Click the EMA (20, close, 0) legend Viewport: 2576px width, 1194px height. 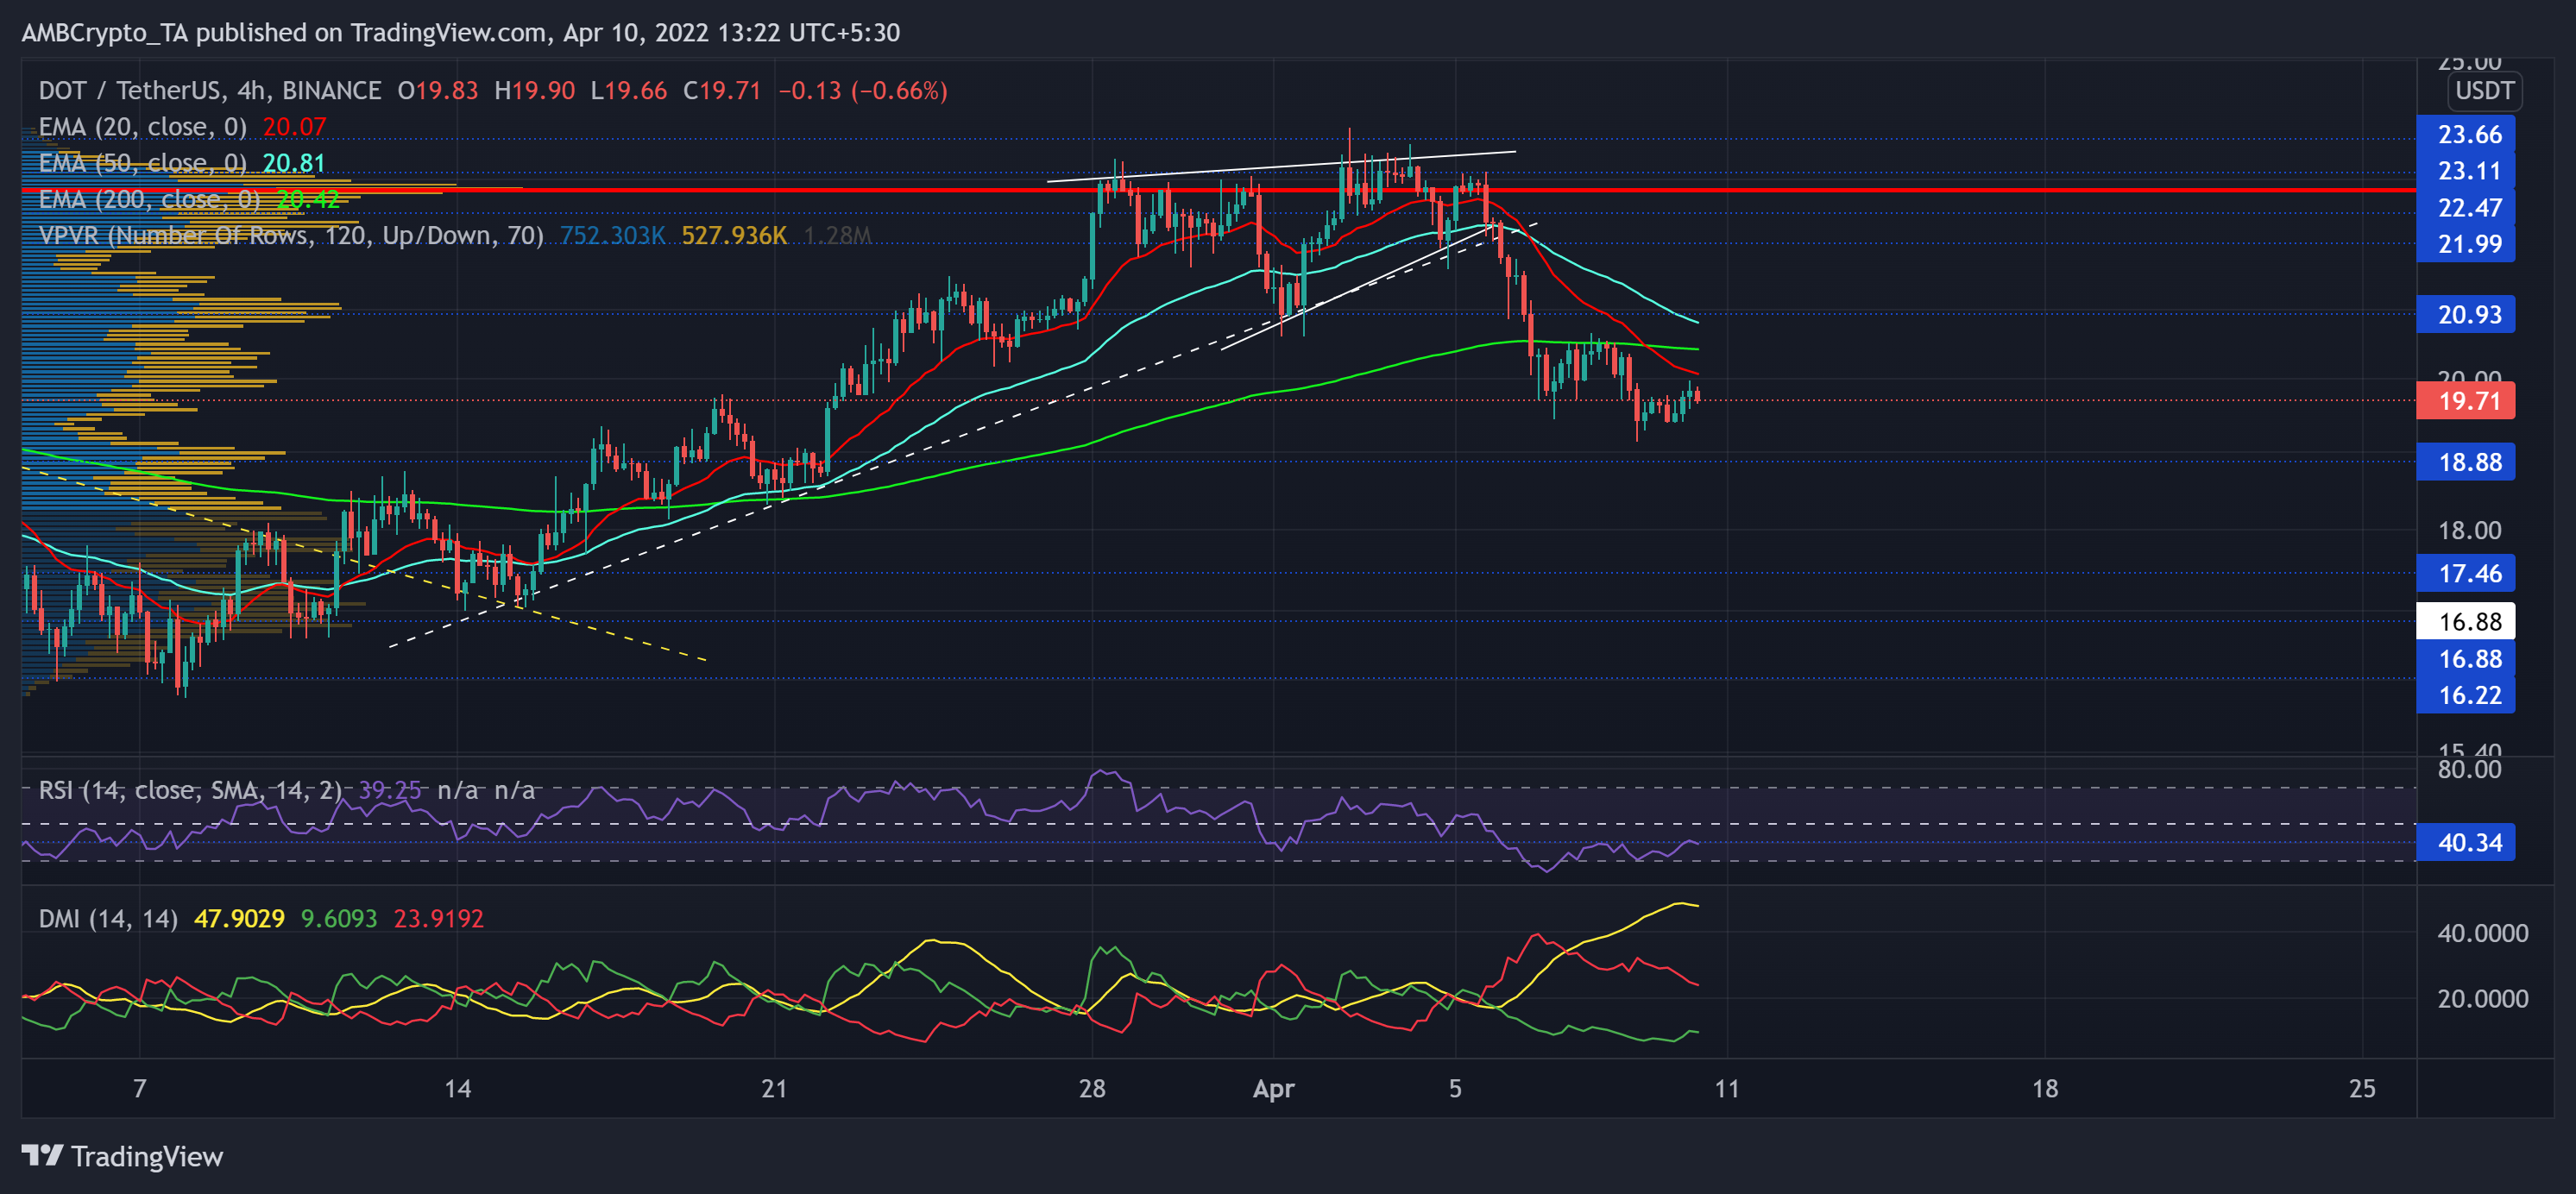tap(142, 127)
